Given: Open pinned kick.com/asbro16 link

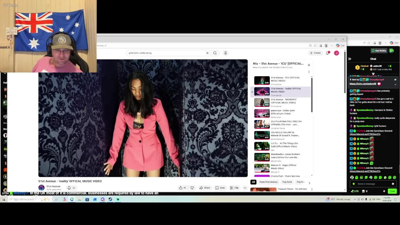Looking at the screenshot, I should pos(362,84).
